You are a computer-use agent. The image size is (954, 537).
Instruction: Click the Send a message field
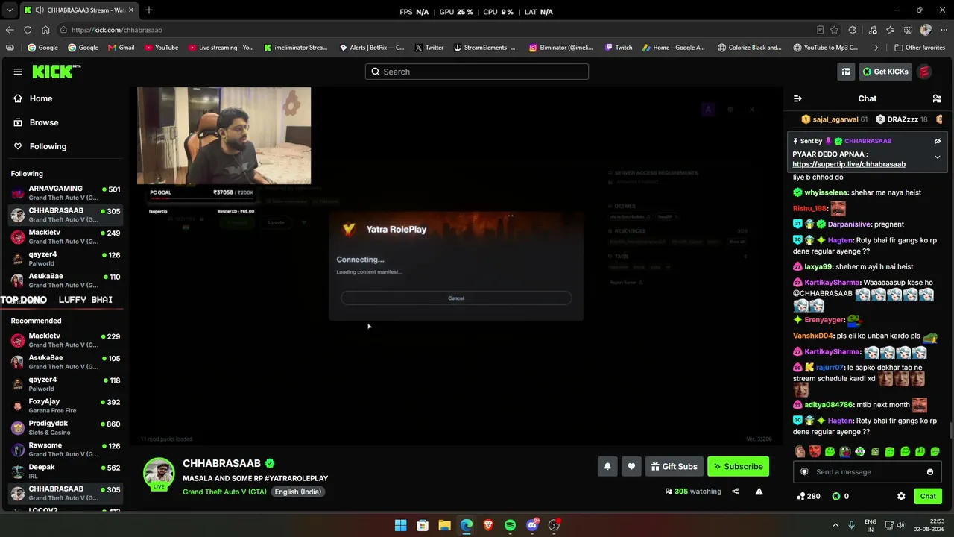point(867,472)
